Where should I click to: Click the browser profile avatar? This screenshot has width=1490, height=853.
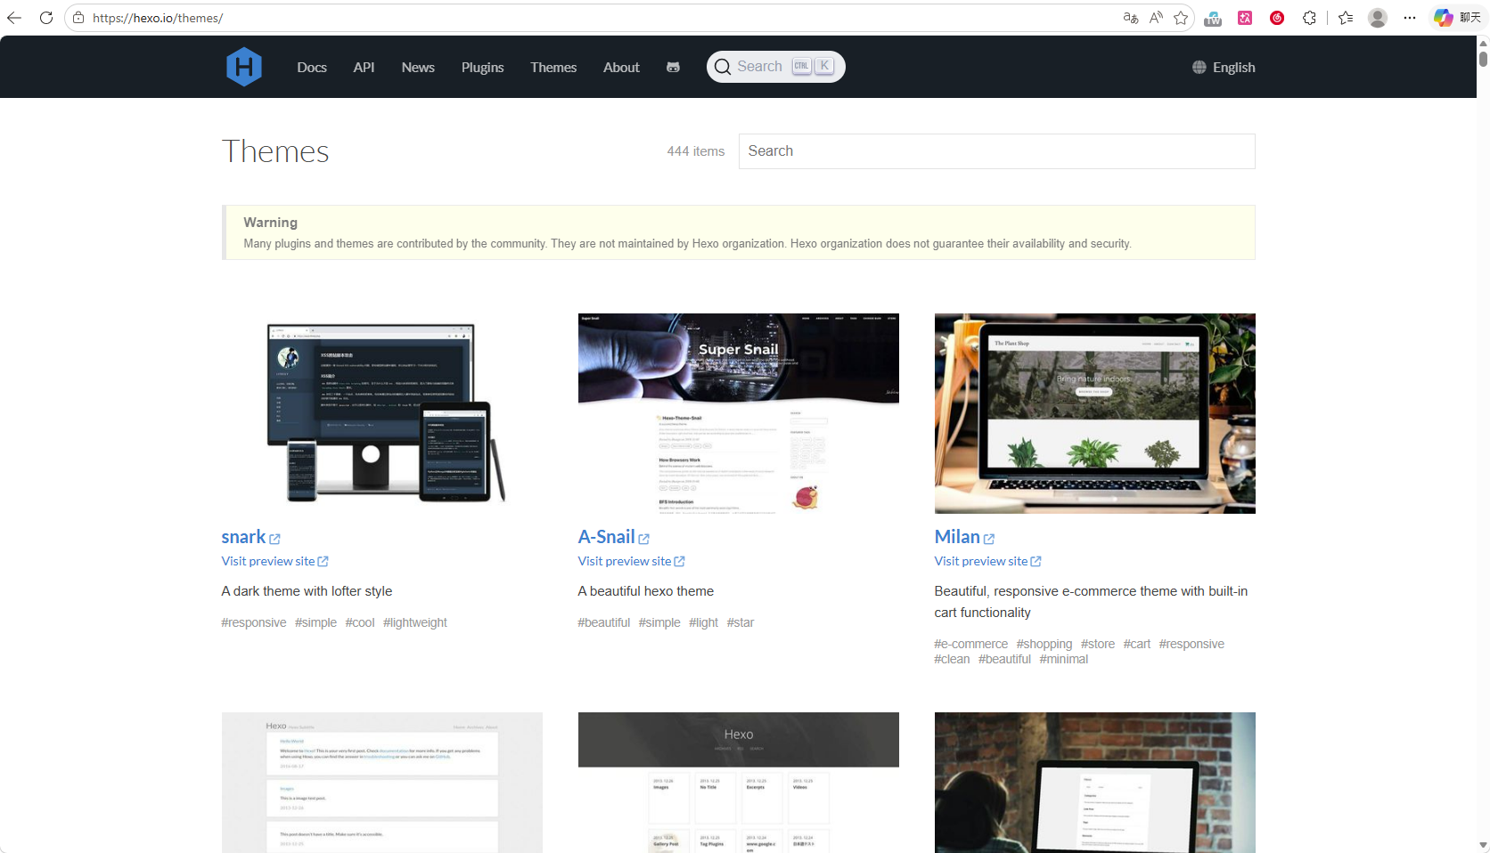pyautogui.click(x=1378, y=18)
